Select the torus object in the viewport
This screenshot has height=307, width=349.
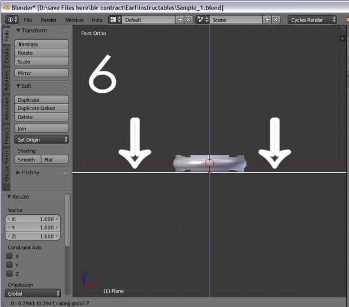[x=209, y=164]
